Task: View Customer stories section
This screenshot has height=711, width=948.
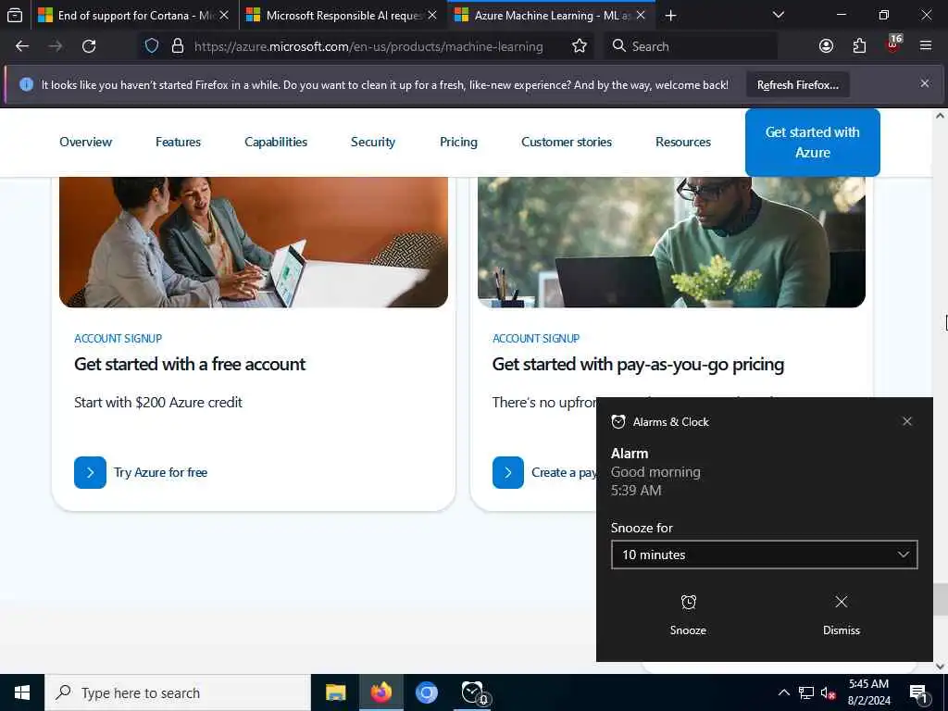Action: coord(567,142)
